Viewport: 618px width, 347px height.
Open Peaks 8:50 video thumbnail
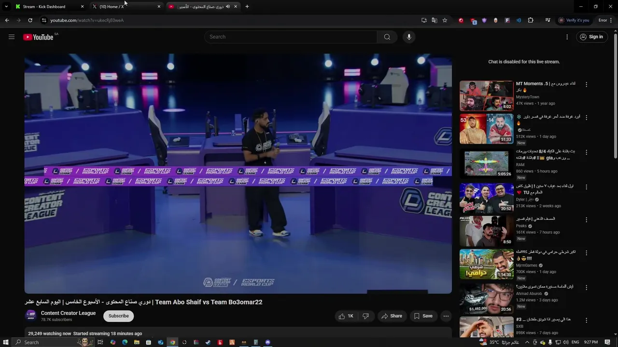coord(486,231)
